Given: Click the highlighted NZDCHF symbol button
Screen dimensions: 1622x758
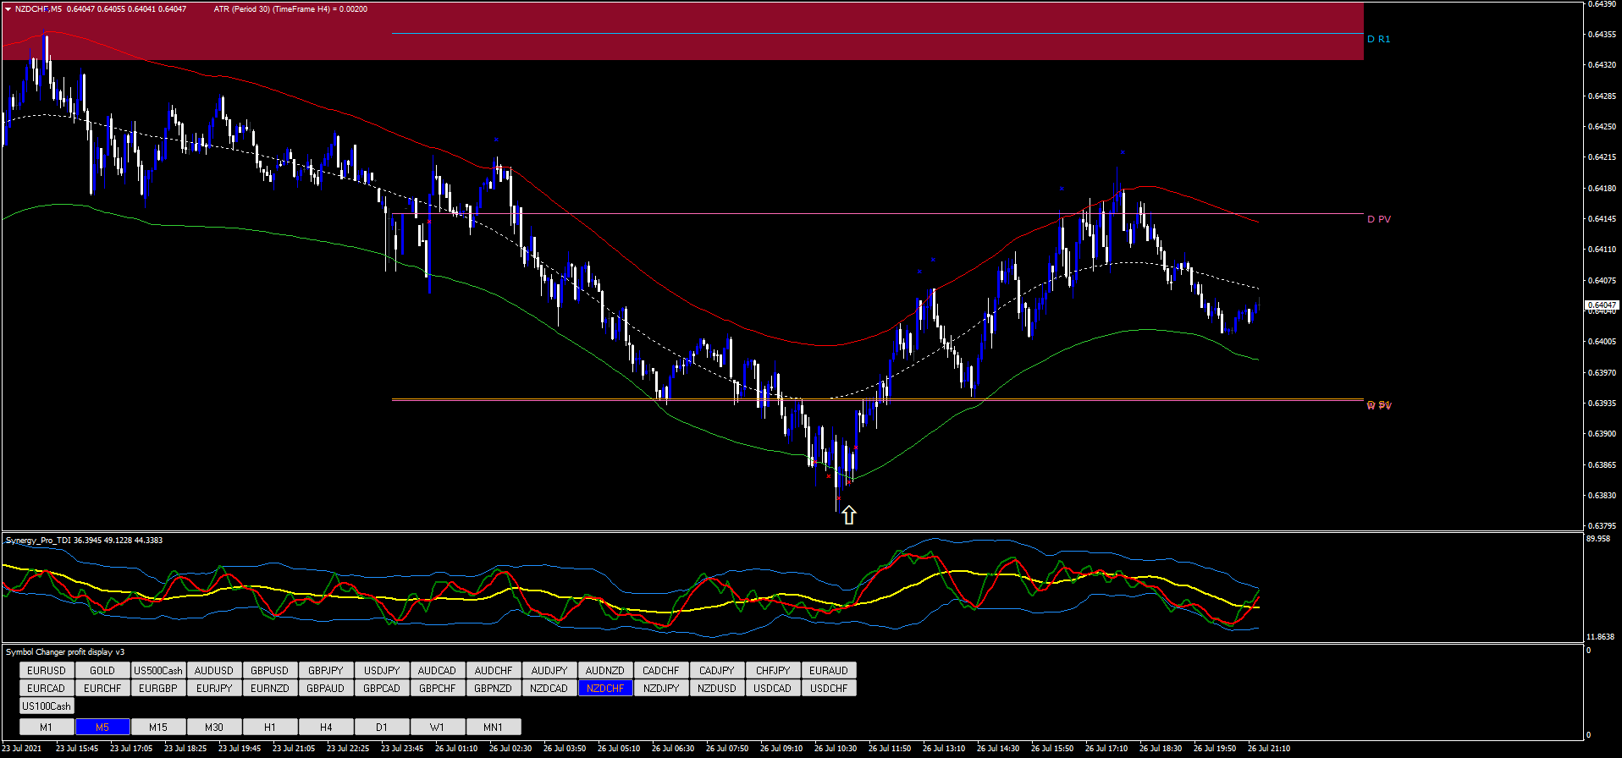Looking at the screenshot, I should 605,688.
